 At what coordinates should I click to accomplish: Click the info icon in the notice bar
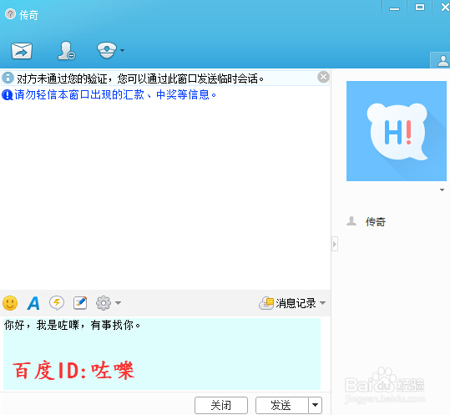coord(8,78)
